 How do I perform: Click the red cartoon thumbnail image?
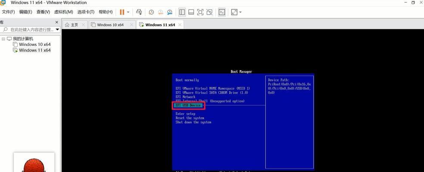click(x=34, y=162)
